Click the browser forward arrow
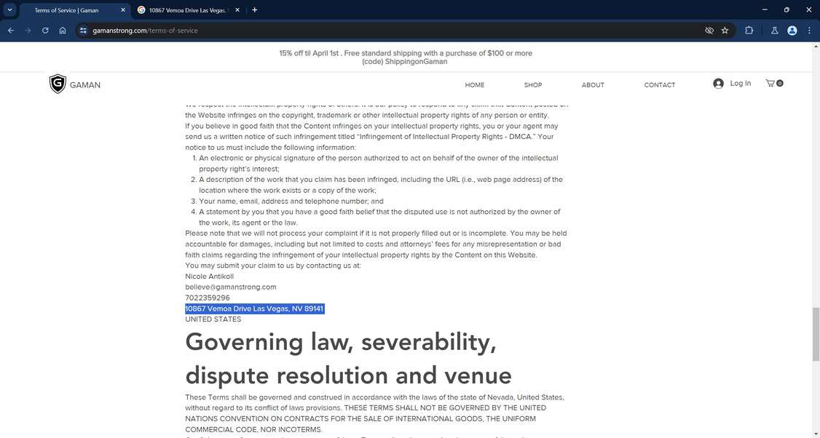The image size is (820, 438). pos(28,31)
